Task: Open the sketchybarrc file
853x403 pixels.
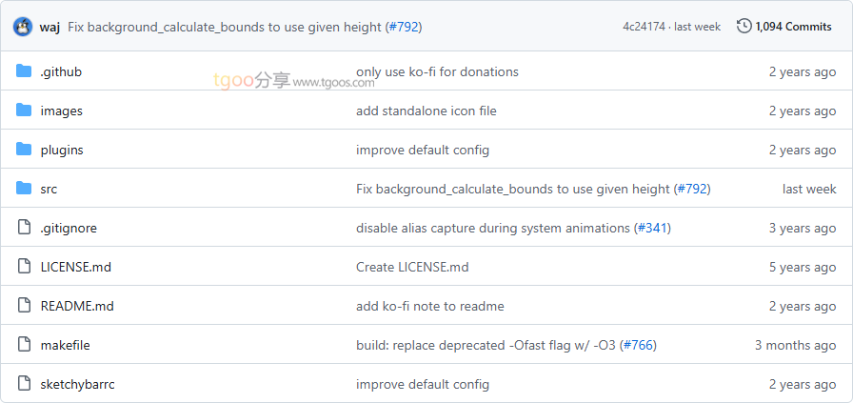Action: click(x=77, y=384)
